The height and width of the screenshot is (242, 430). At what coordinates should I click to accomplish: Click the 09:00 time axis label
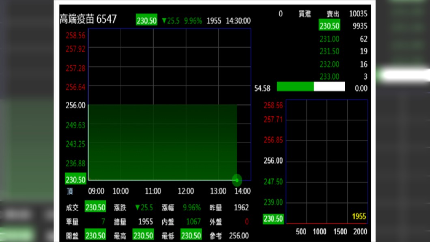pyautogui.click(x=96, y=191)
